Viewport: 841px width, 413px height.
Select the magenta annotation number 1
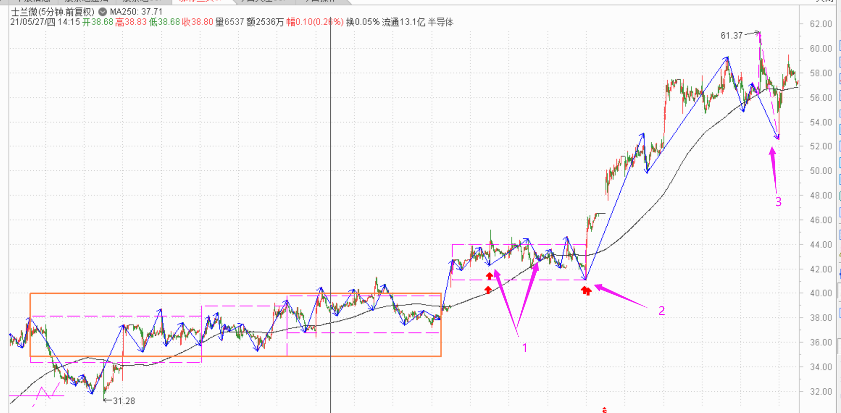coord(525,348)
